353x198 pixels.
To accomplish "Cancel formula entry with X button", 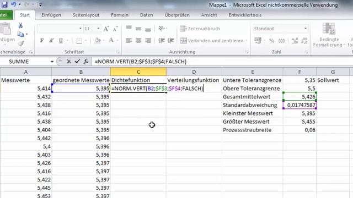I will (68, 61).
